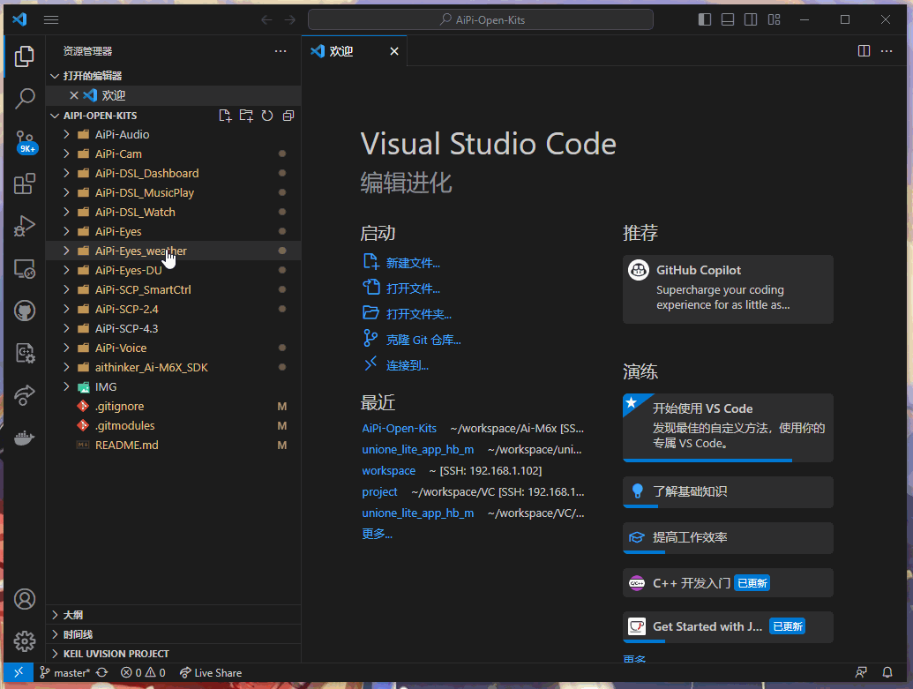Open the GitHub Copilot recommendation card
Image resolution: width=913 pixels, height=689 pixels.
tap(728, 289)
